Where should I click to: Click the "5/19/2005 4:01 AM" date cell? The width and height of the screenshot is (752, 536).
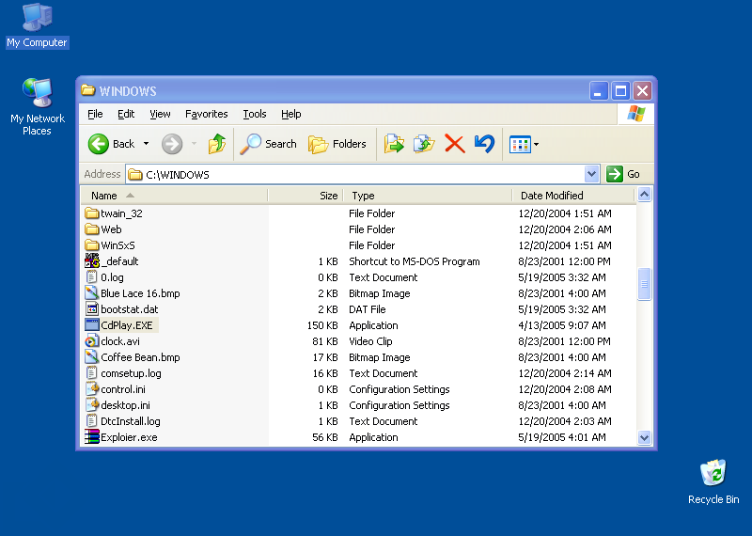(561, 437)
